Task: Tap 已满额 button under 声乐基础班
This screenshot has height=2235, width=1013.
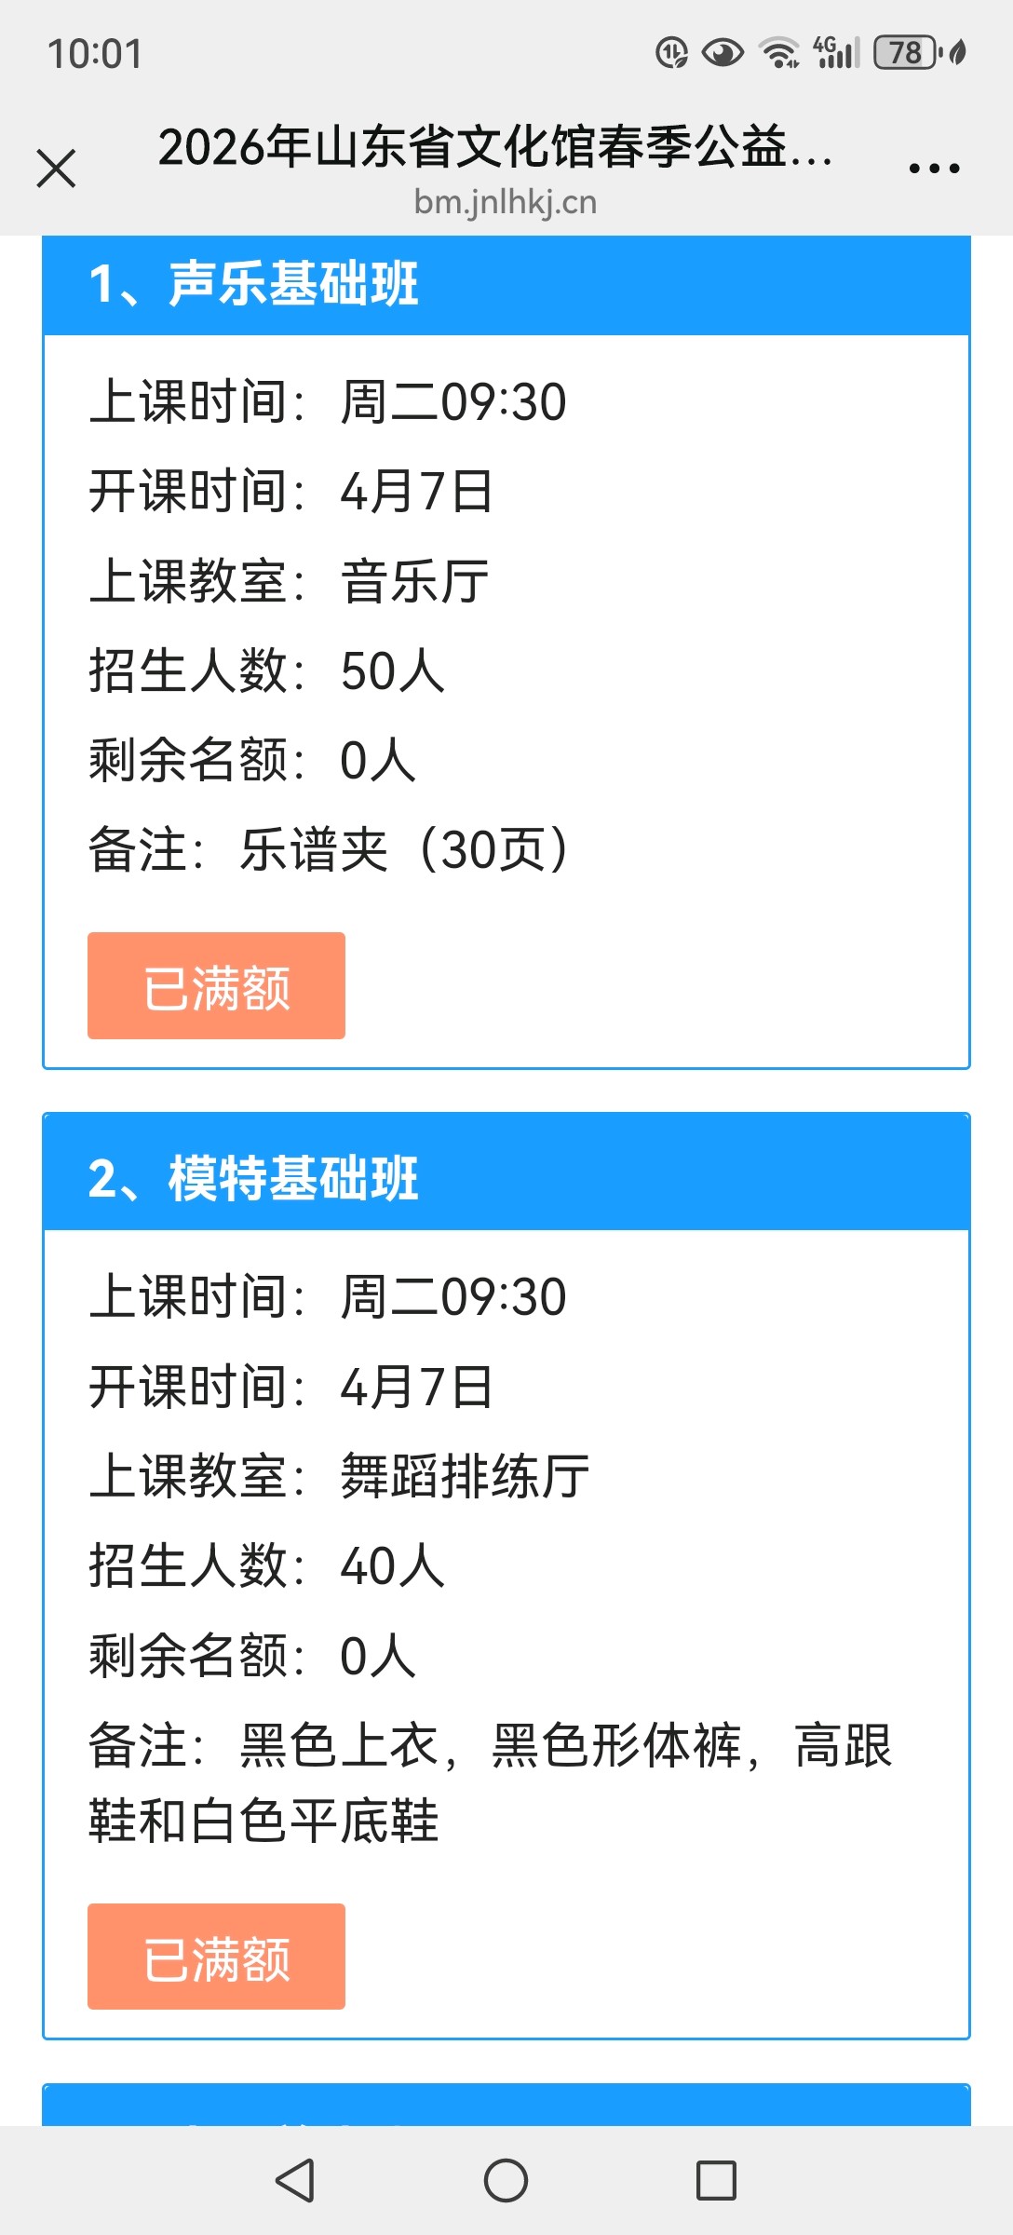Action: coord(216,985)
